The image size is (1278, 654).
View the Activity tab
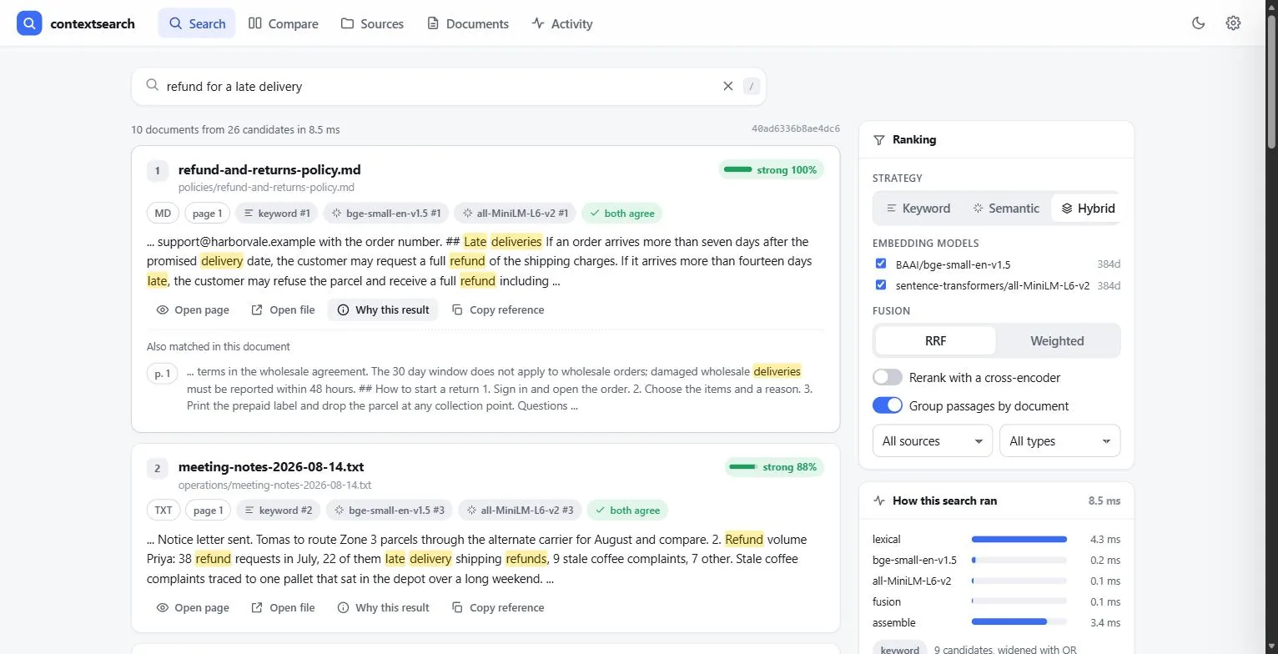point(562,23)
